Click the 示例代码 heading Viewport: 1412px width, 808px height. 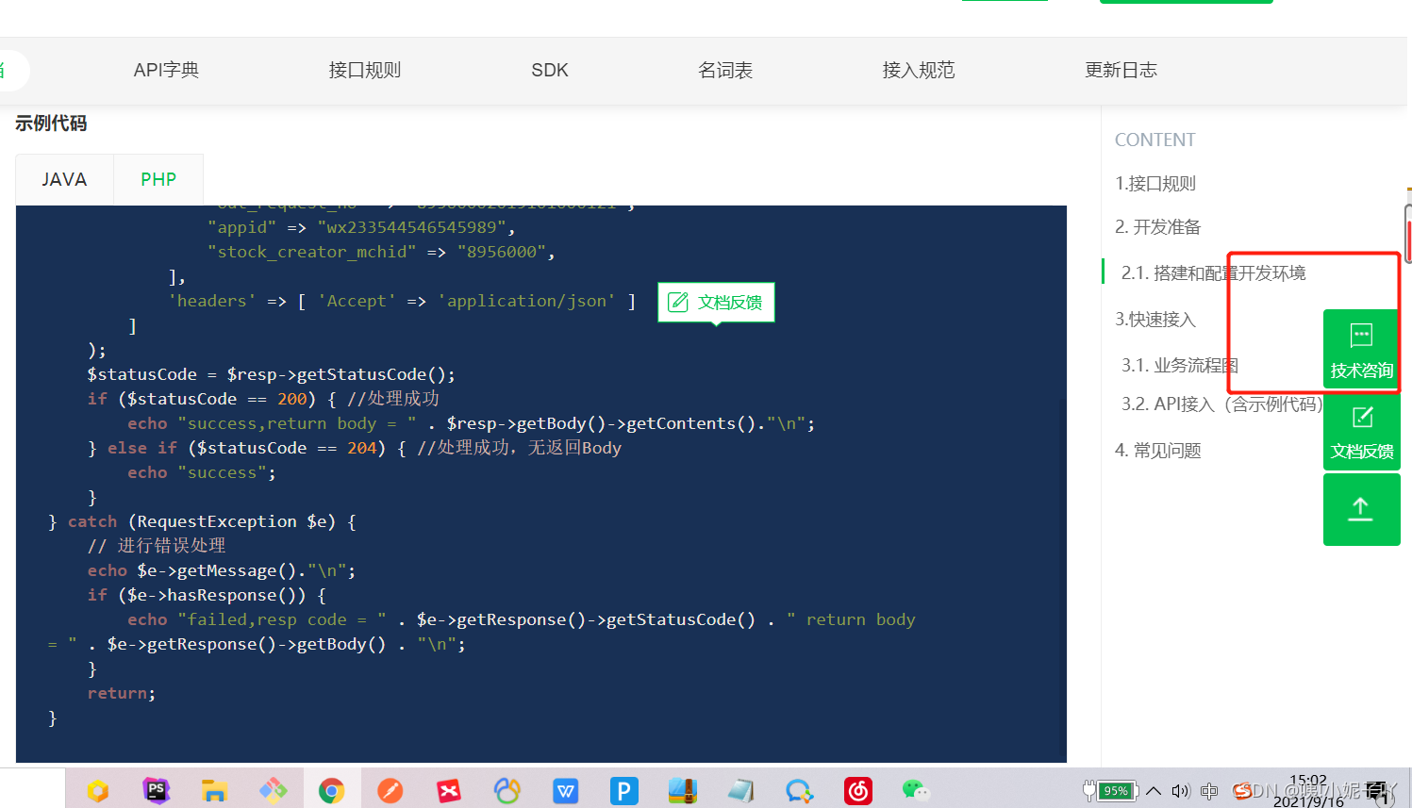pyautogui.click(x=51, y=124)
